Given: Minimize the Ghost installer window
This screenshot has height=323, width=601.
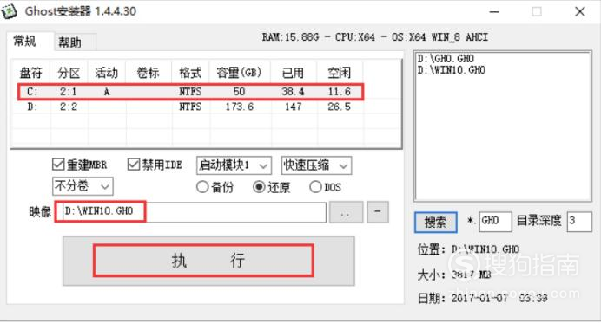Looking at the screenshot, I should pyautogui.click(x=494, y=12).
